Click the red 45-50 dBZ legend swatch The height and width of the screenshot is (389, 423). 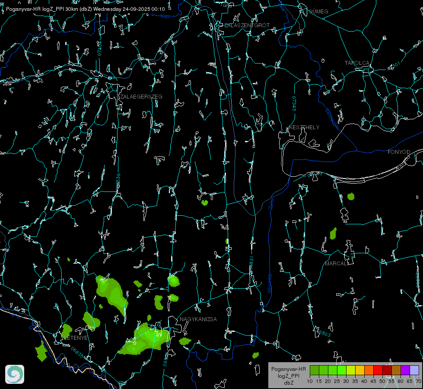(378, 370)
